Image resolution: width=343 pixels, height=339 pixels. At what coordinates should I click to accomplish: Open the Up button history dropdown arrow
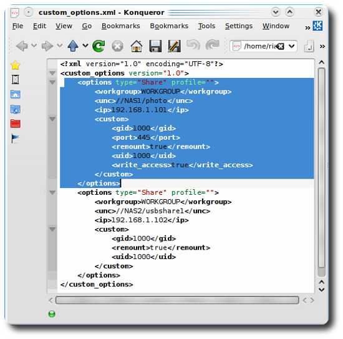pyautogui.click(x=85, y=46)
